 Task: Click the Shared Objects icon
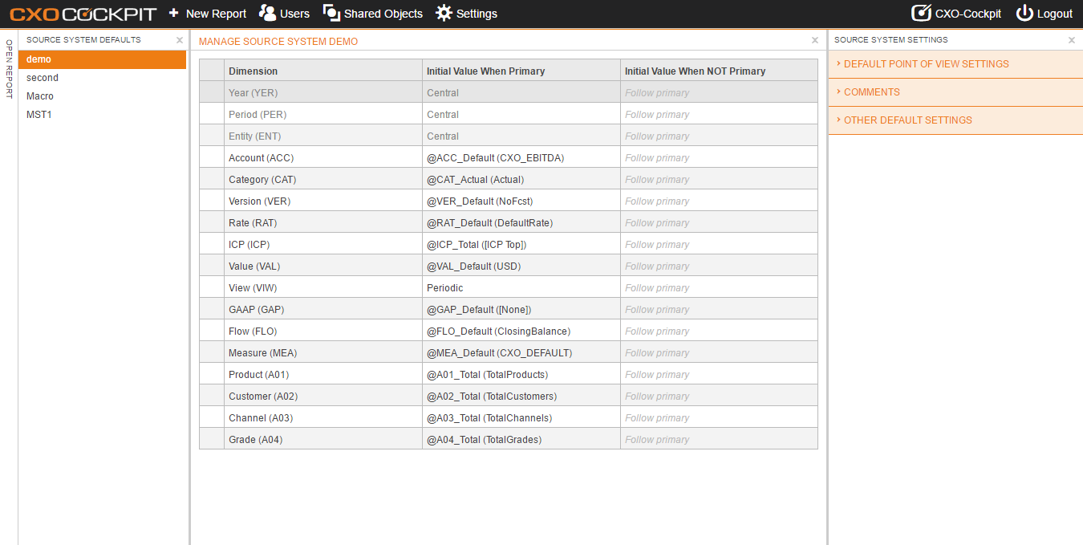pyautogui.click(x=331, y=13)
